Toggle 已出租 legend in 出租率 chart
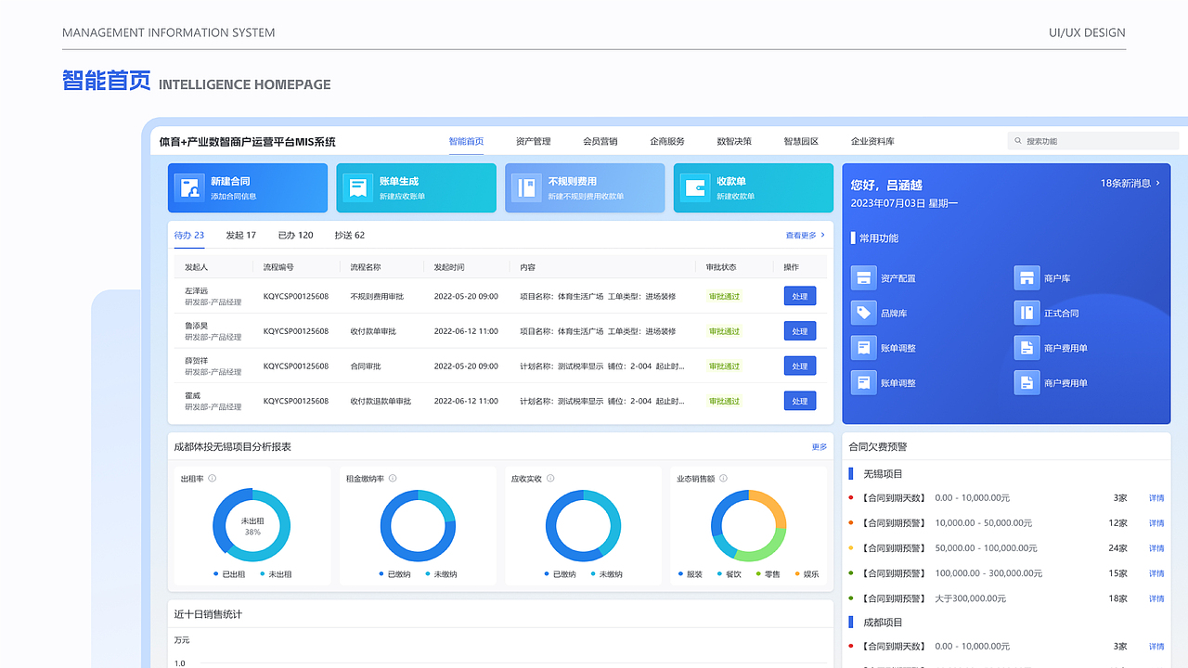This screenshot has height=668, width=1188. (228, 574)
